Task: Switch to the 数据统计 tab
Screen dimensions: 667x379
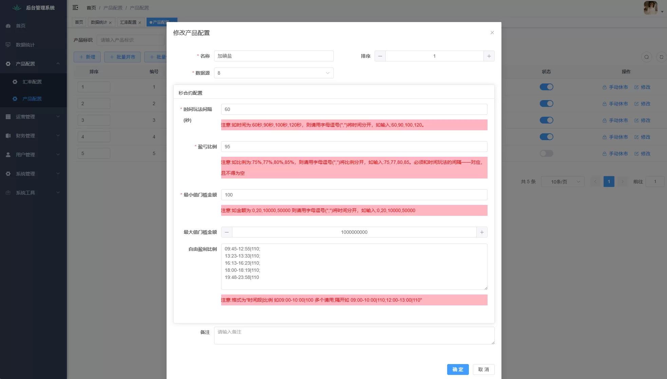Action: 99,22
